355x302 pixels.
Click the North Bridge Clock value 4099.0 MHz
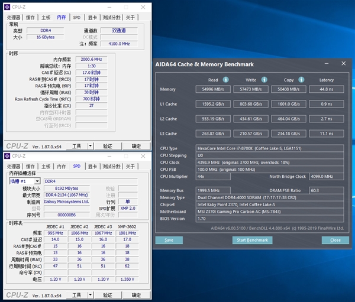(327, 177)
